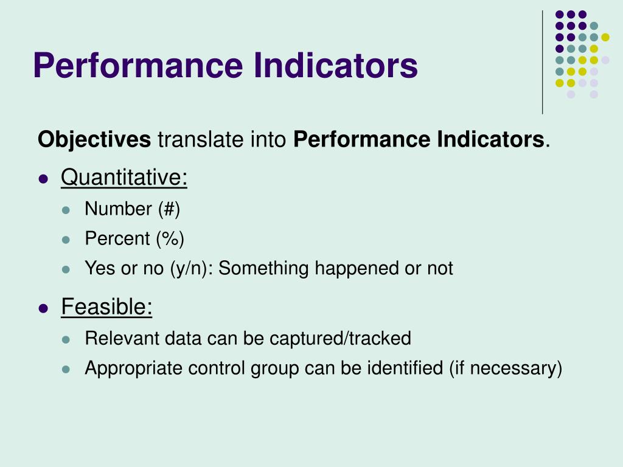Click the teal bullet beside Yes or no

point(66,269)
